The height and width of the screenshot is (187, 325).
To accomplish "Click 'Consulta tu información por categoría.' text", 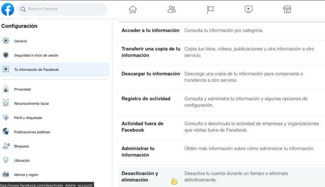I will [x=224, y=31].
